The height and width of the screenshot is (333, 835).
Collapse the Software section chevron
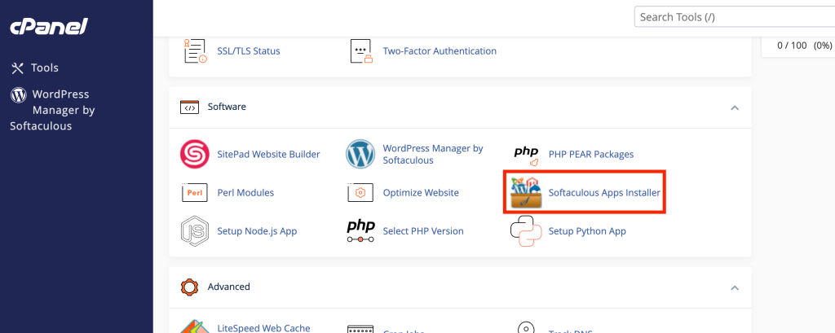pyautogui.click(x=735, y=107)
